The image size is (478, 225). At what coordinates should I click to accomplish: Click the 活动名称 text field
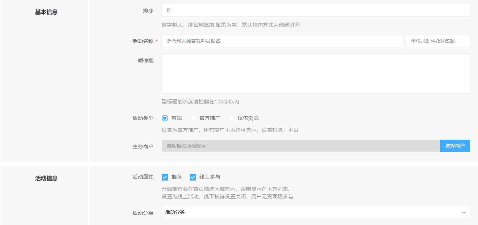[283, 41]
